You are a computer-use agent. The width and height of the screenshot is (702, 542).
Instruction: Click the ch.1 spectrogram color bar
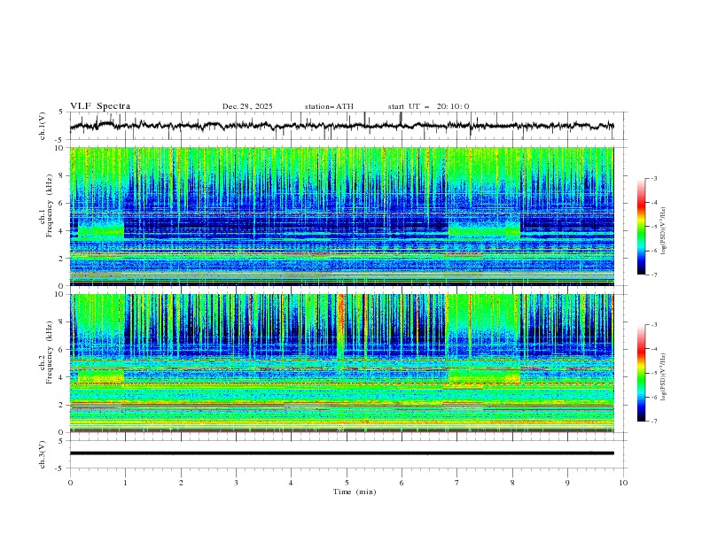tap(642, 227)
